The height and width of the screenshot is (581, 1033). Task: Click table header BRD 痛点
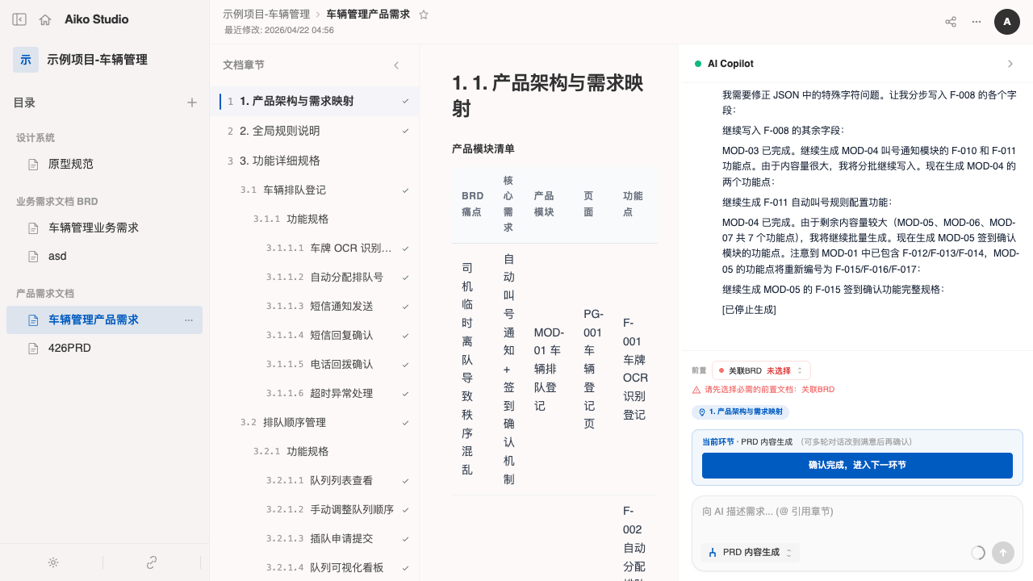tap(471, 205)
